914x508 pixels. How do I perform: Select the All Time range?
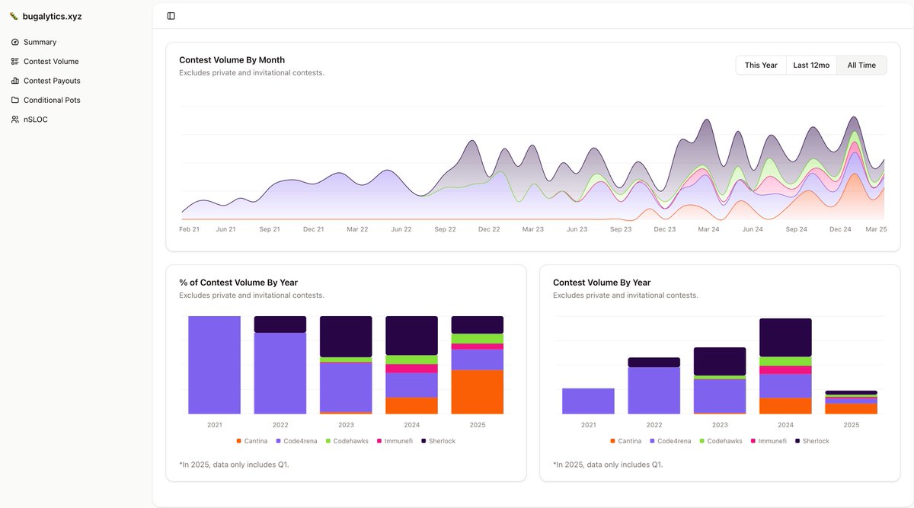(861, 65)
